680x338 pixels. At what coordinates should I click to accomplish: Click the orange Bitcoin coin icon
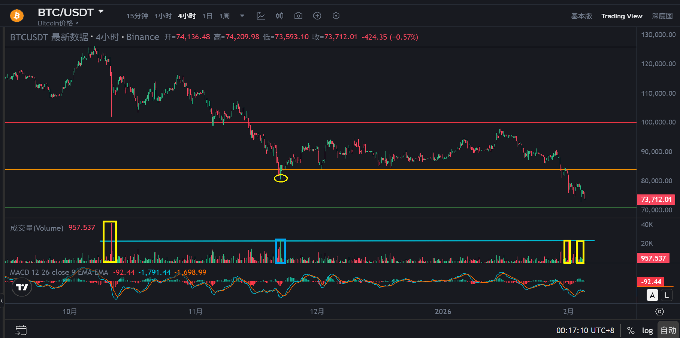click(x=17, y=16)
